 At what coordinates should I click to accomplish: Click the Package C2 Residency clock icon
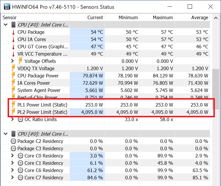(x=13, y=141)
